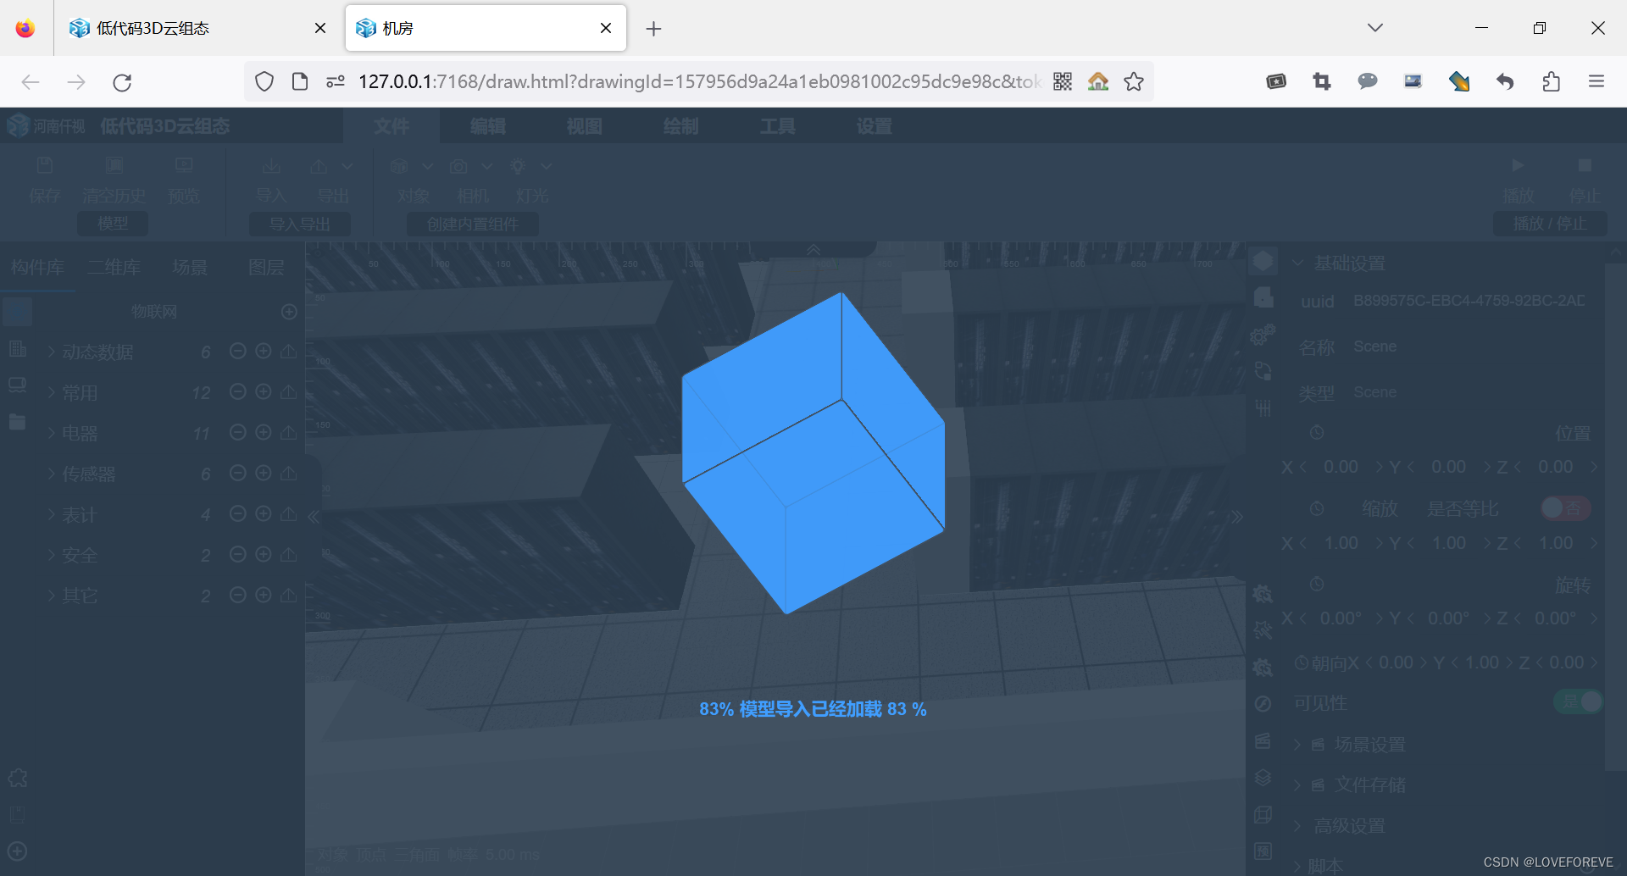Collapse top toolbar with up-chevron handle
Screen dimensions: 1627x876
coord(813,249)
